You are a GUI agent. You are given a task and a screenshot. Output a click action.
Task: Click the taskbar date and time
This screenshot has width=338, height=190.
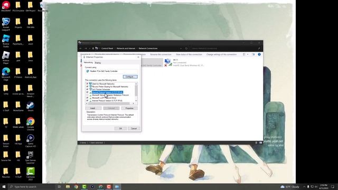point(324,186)
